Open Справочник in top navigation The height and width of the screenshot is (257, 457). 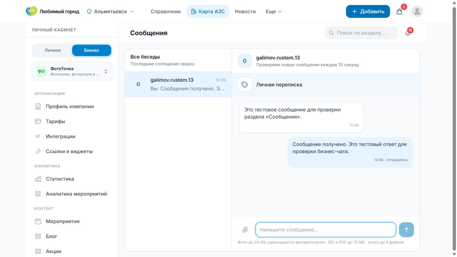(x=165, y=12)
